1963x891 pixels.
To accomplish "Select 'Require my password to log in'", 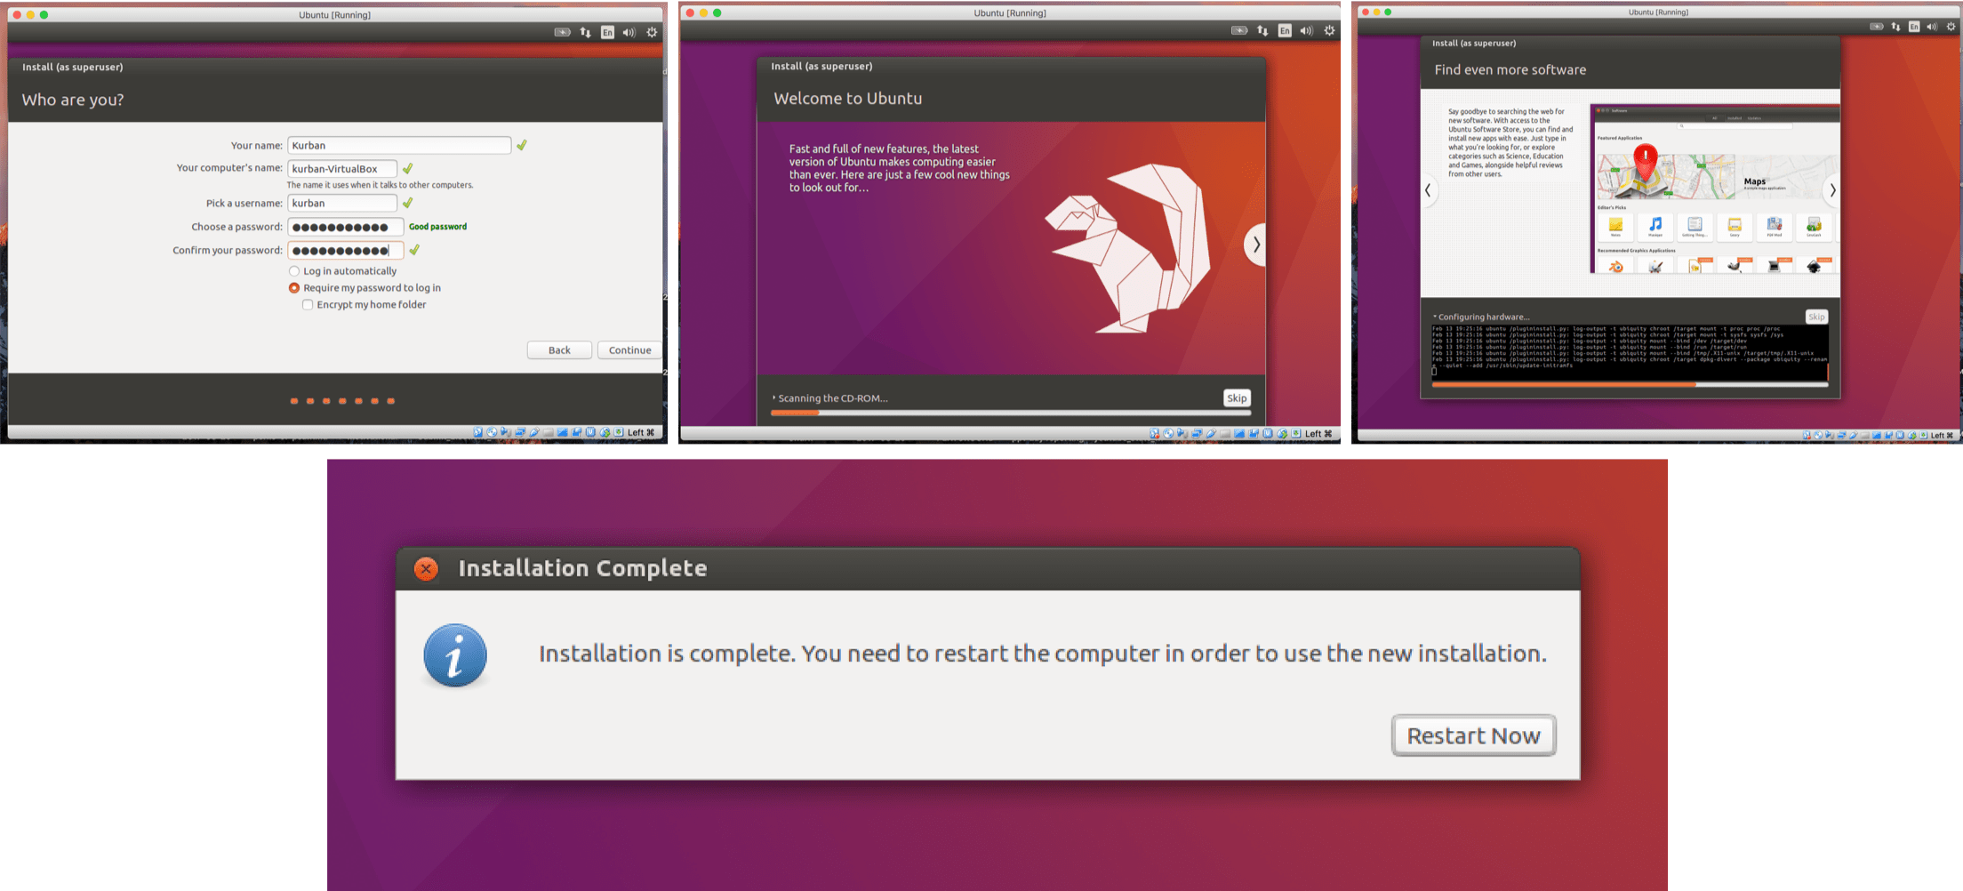I will coord(293,287).
